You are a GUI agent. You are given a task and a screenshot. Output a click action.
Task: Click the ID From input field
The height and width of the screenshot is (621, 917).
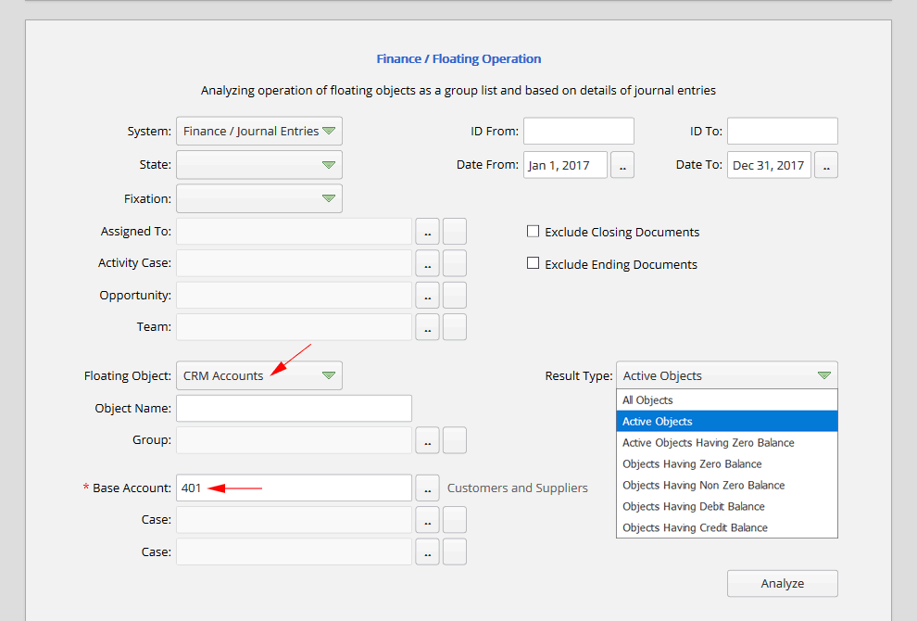click(x=578, y=132)
